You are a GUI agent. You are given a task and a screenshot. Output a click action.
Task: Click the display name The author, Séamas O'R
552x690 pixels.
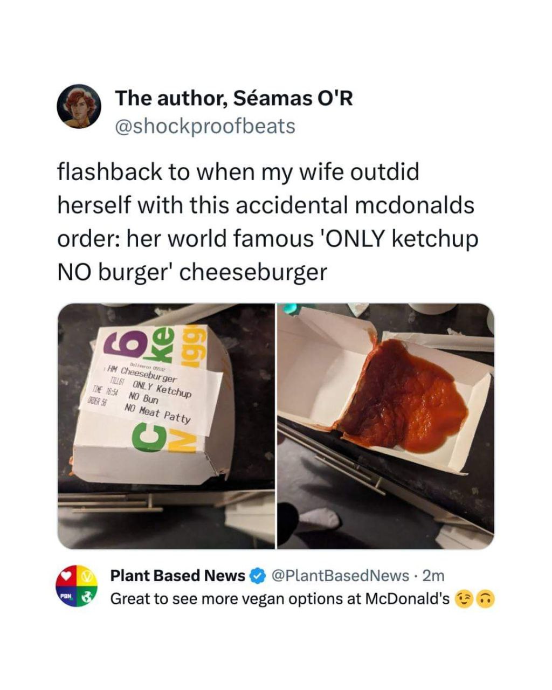coord(234,98)
